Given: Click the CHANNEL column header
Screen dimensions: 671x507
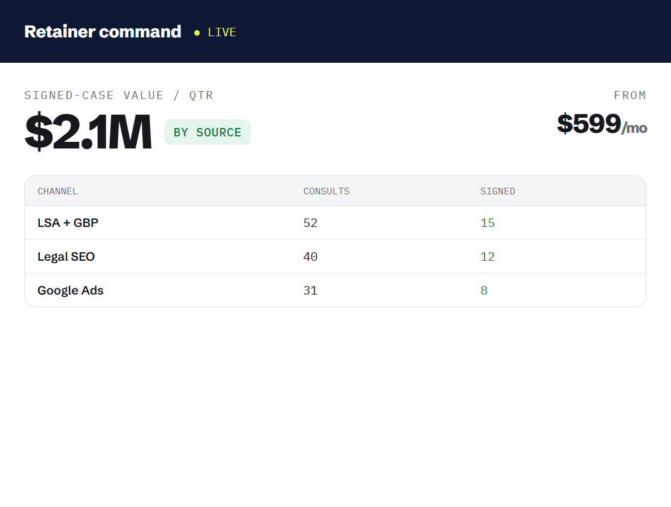Looking at the screenshot, I should click(57, 191).
